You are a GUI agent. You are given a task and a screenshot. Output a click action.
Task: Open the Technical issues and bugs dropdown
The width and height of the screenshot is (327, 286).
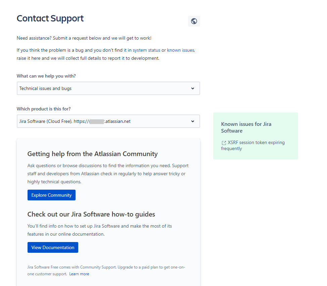click(108, 88)
